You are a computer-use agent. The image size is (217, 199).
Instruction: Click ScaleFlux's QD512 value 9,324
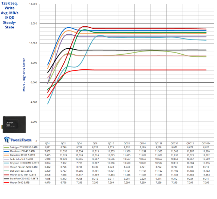(190, 179)
